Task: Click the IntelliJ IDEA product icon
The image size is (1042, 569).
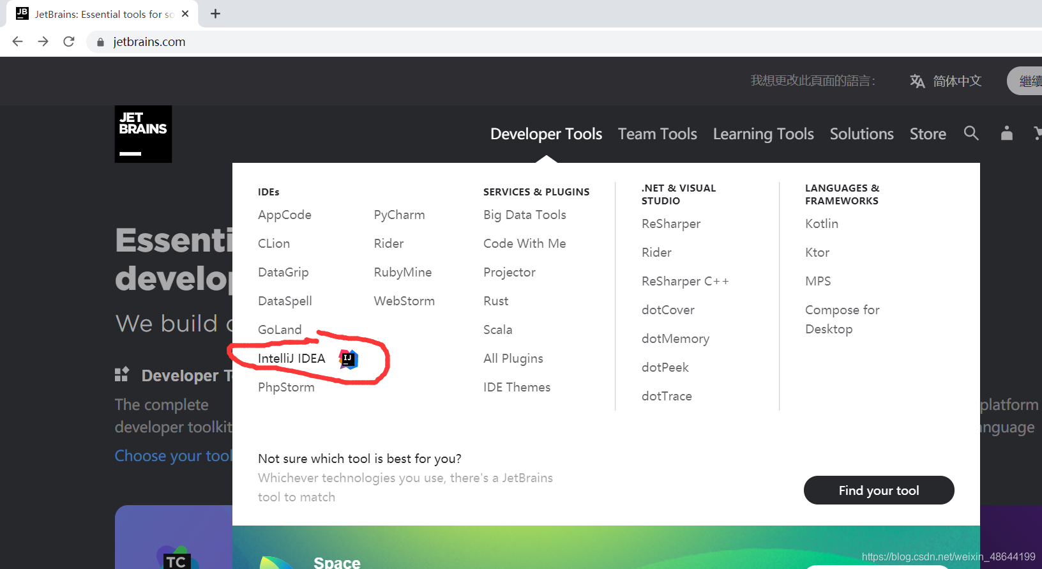Action: (349, 359)
